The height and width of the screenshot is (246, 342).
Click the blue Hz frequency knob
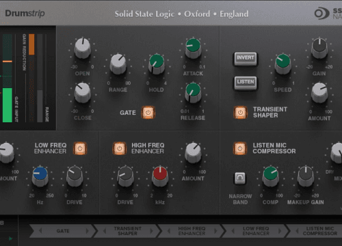(x=40, y=176)
